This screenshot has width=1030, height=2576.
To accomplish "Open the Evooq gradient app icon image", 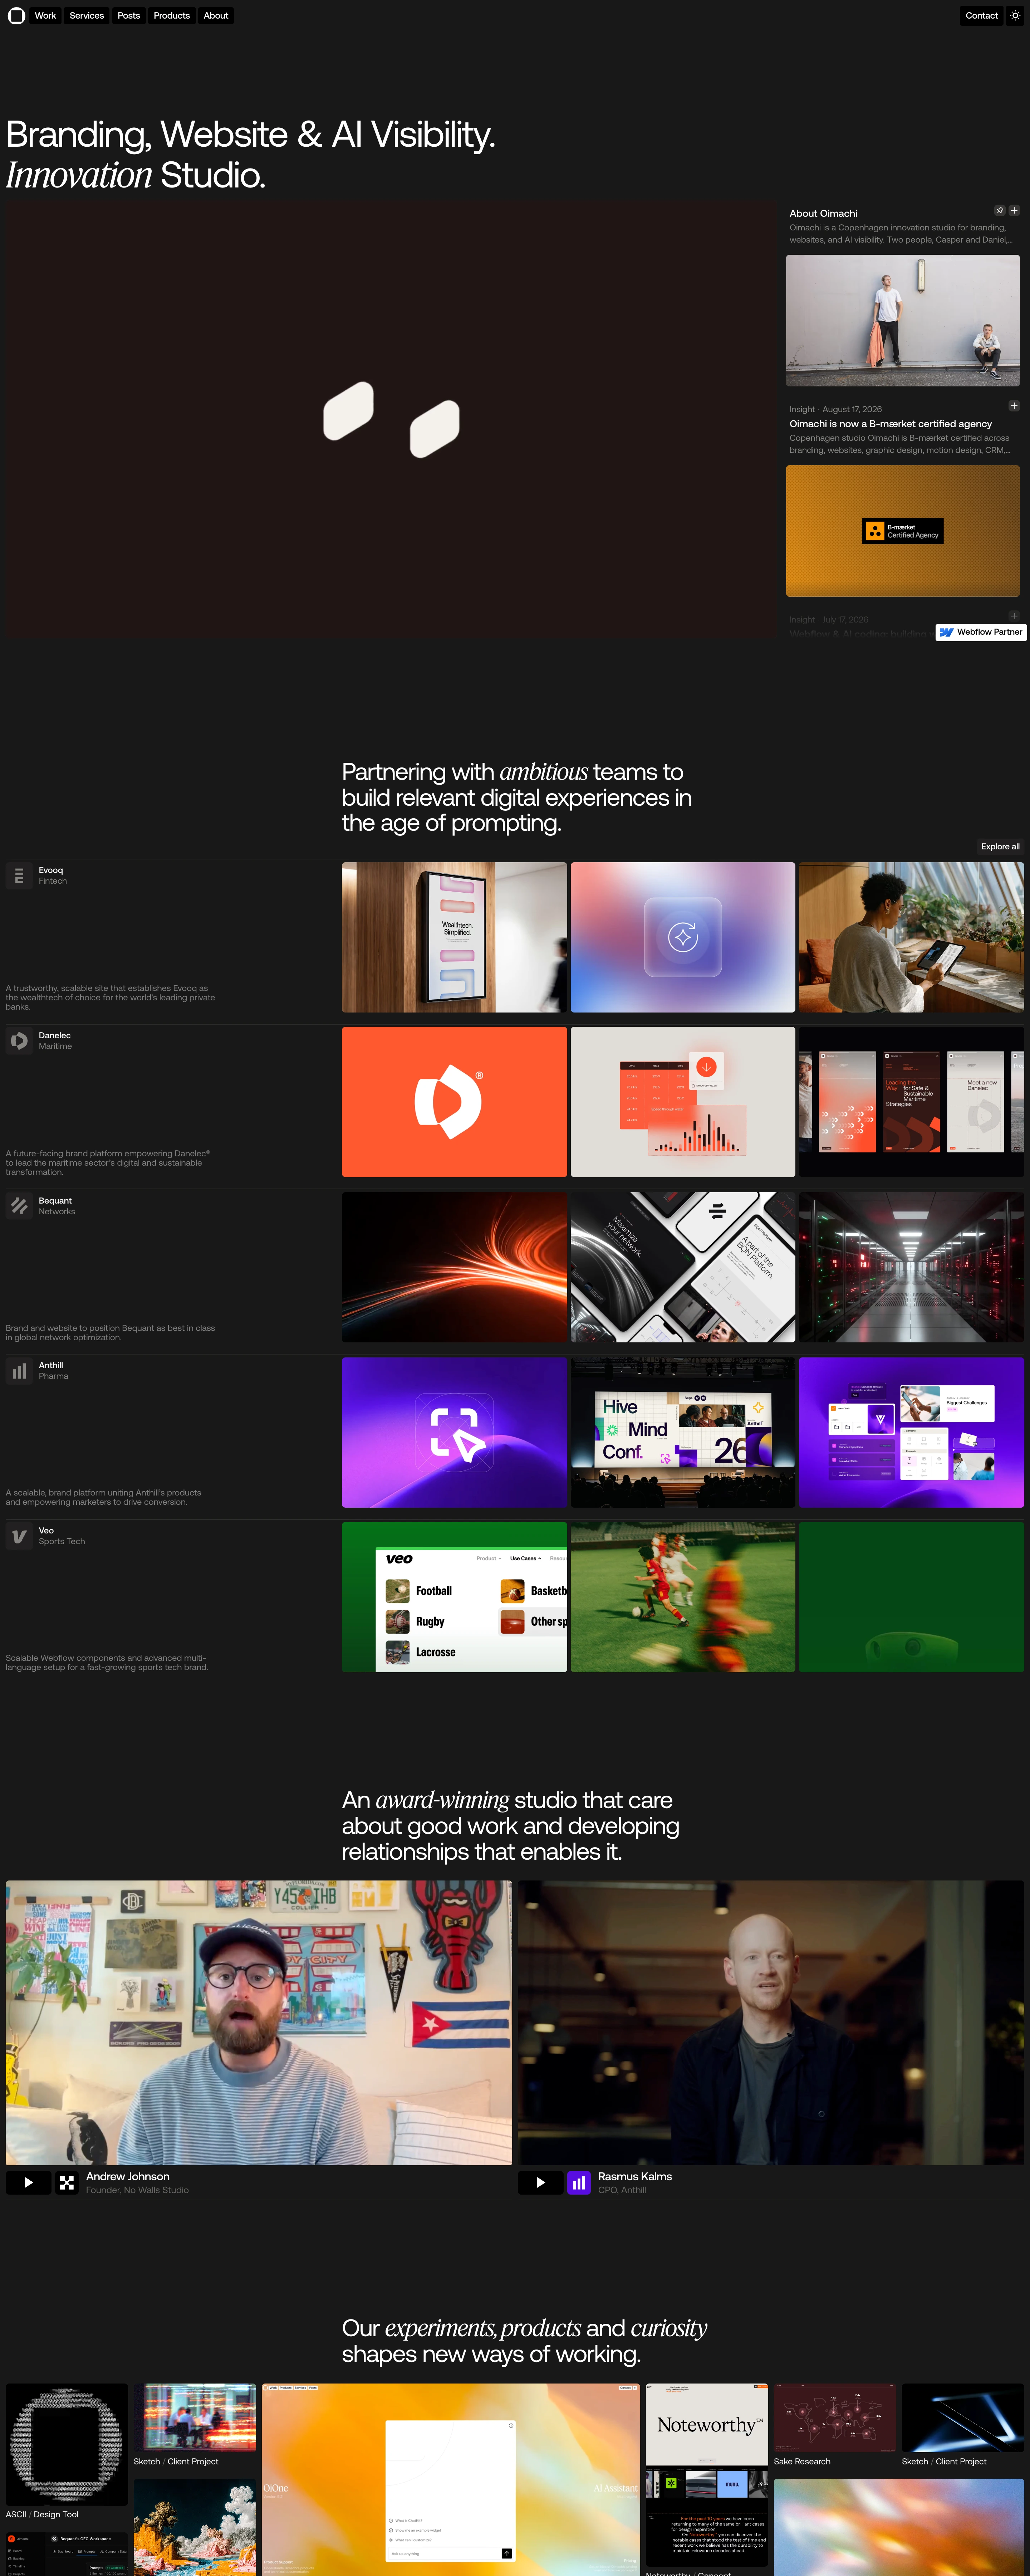I will [683, 937].
